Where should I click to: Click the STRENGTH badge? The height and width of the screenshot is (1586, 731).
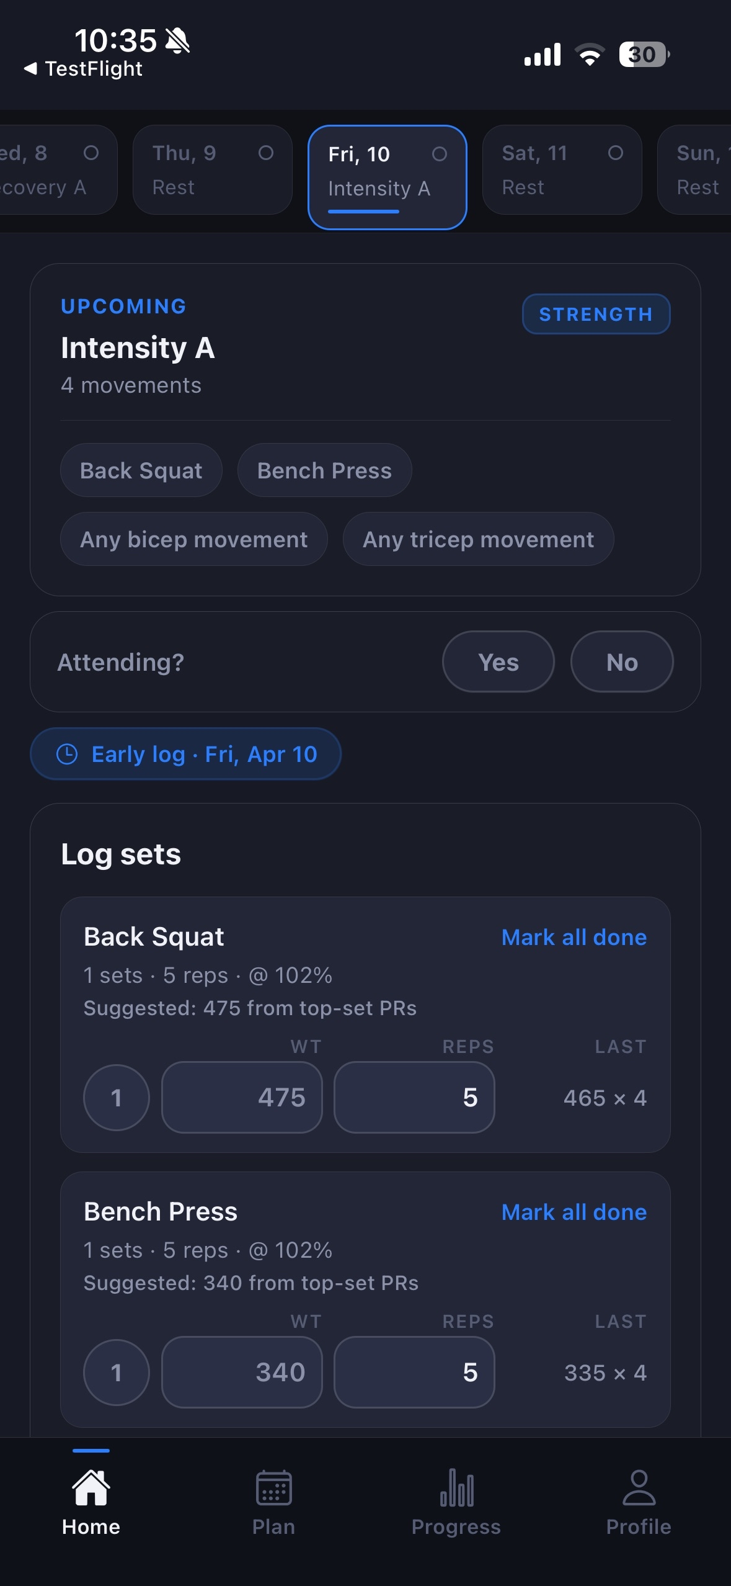(x=595, y=314)
